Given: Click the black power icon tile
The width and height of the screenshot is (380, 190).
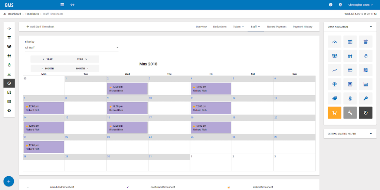Looking at the screenshot, I should click(366, 113).
